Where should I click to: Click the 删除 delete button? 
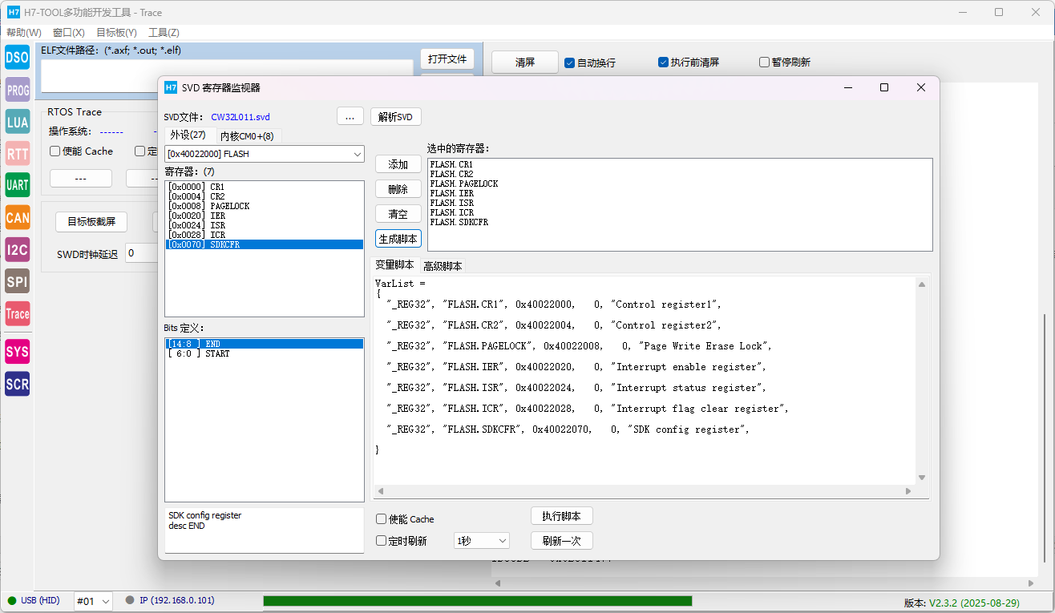[398, 189]
